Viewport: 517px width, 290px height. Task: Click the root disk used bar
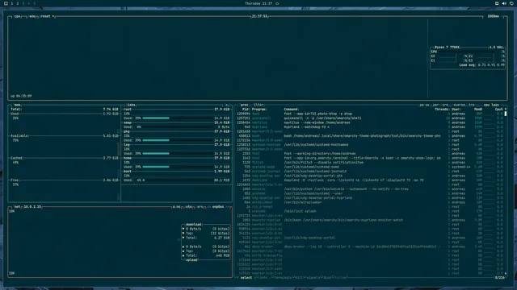click(178, 118)
